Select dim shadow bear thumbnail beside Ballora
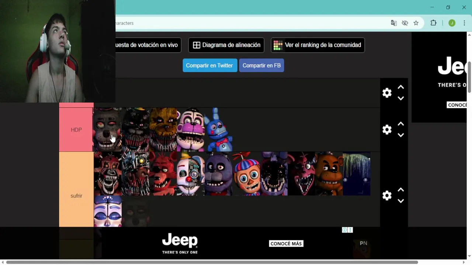The image size is (472, 265). coord(135,211)
